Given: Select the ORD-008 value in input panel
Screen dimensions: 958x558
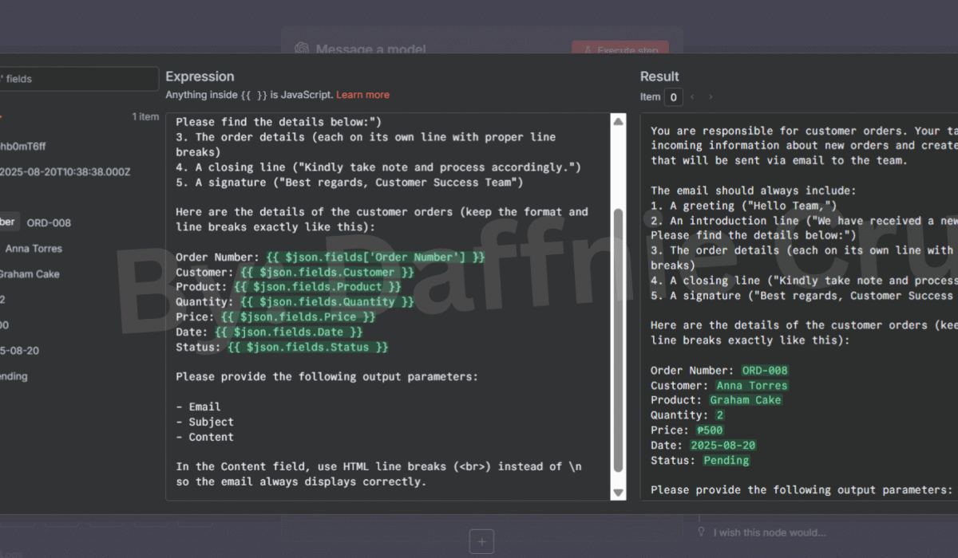Looking at the screenshot, I should [x=49, y=222].
